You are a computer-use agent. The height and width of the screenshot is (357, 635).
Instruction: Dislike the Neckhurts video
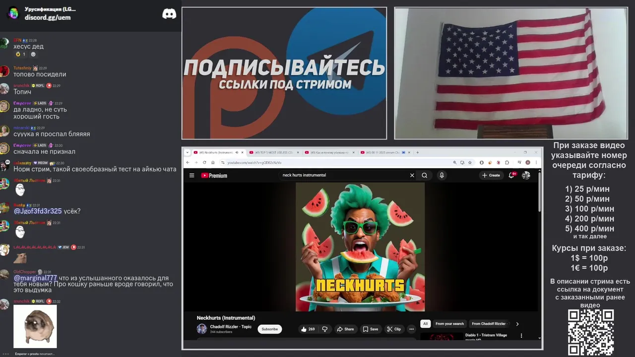pyautogui.click(x=325, y=329)
